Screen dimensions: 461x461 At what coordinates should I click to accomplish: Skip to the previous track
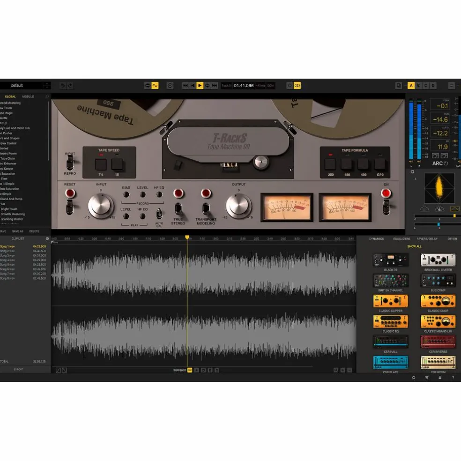click(185, 86)
